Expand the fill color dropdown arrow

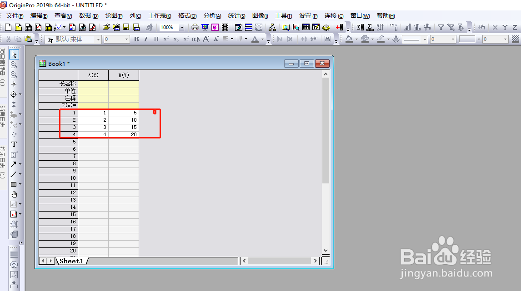point(356,39)
